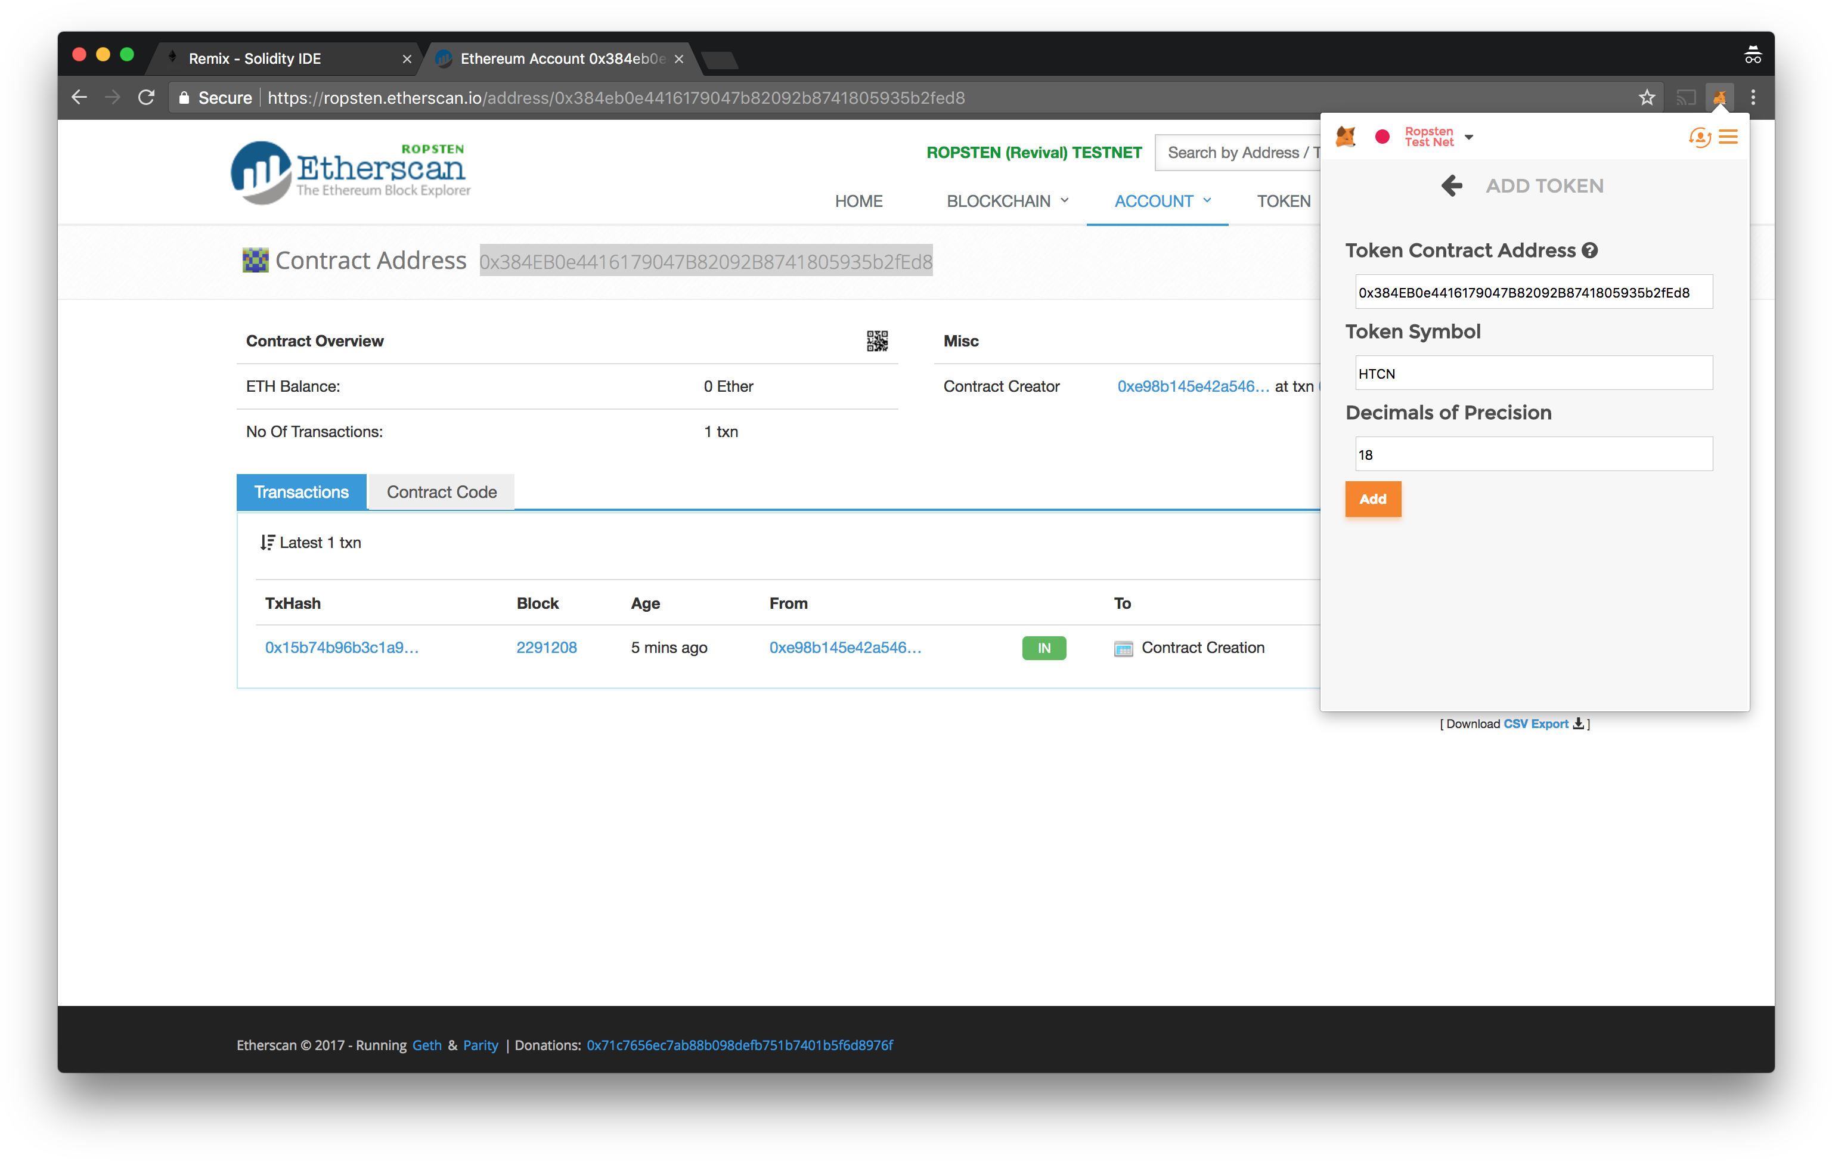Image resolution: width=1832 pixels, height=1161 pixels.
Task: Download the CSV Export
Action: point(1536,723)
